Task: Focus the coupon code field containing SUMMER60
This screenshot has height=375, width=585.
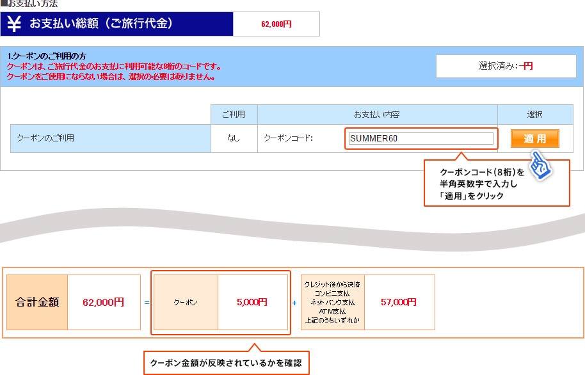Action: click(x=421, y=138)
